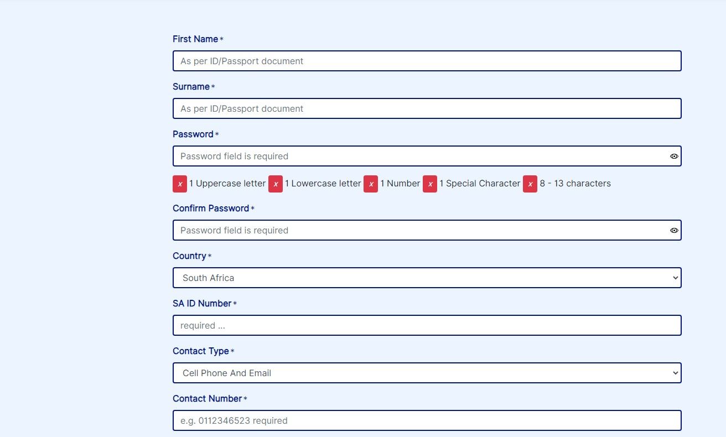The height and width of the screenshot is (437, 726).
Task: Click the Contact Number input field
Action: point(427,420)
